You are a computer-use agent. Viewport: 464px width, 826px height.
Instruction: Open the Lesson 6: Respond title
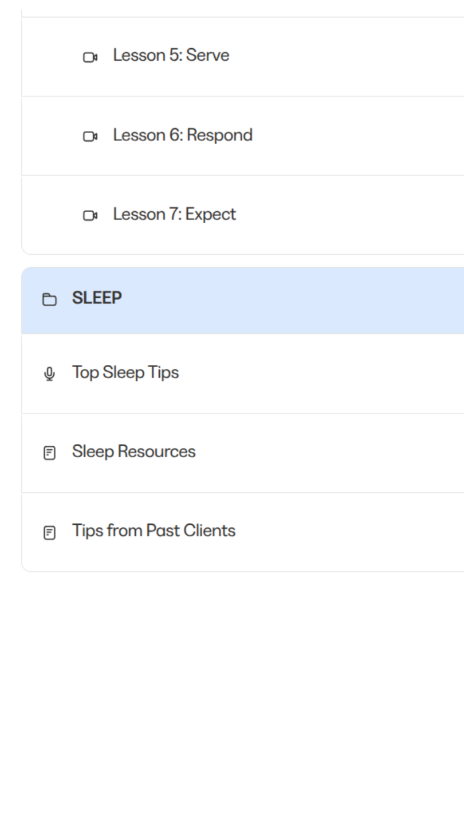tap(182, 135)
